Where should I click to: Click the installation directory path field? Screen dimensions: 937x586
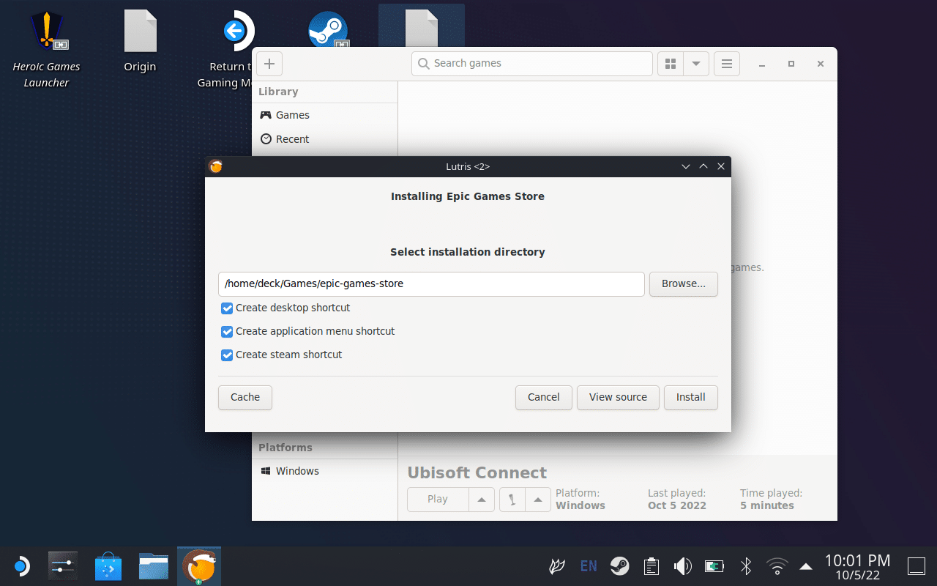tap(431, 284)
